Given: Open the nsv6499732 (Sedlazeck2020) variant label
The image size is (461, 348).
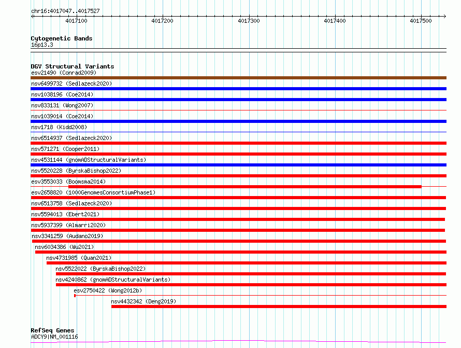Looking at the screenshot, I should coord(71,83).
